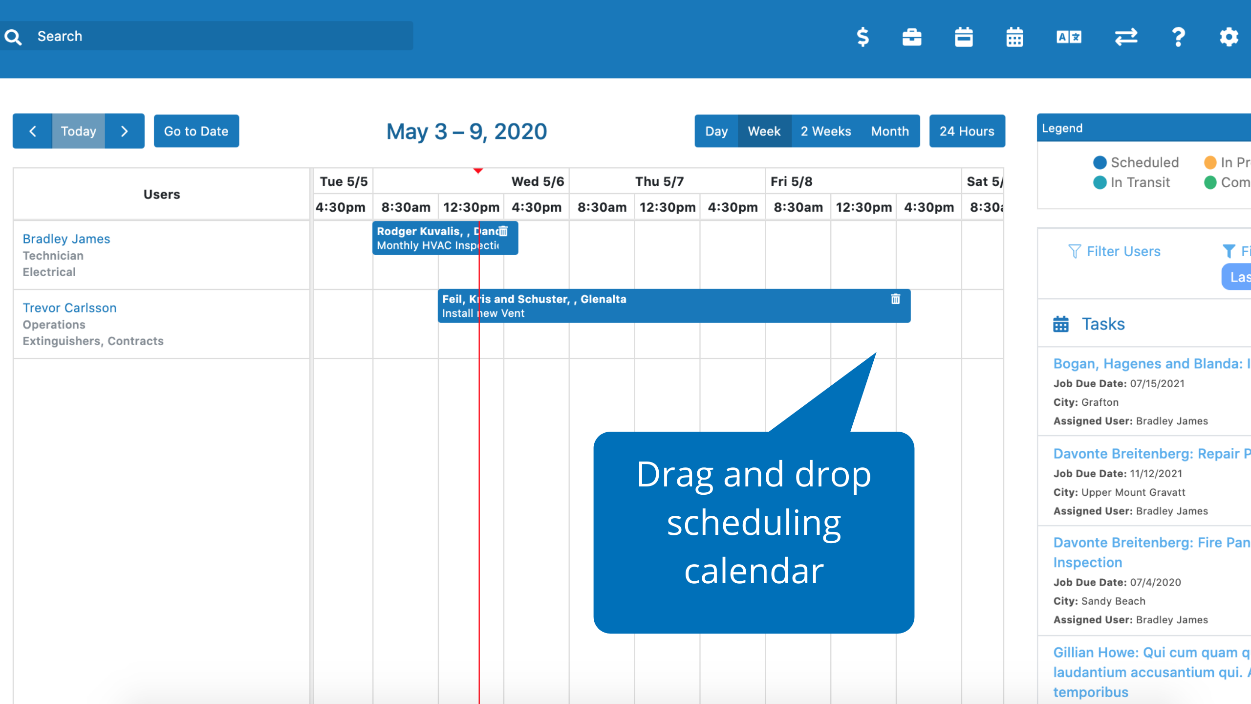Click the current time red marker

(478, 171)
